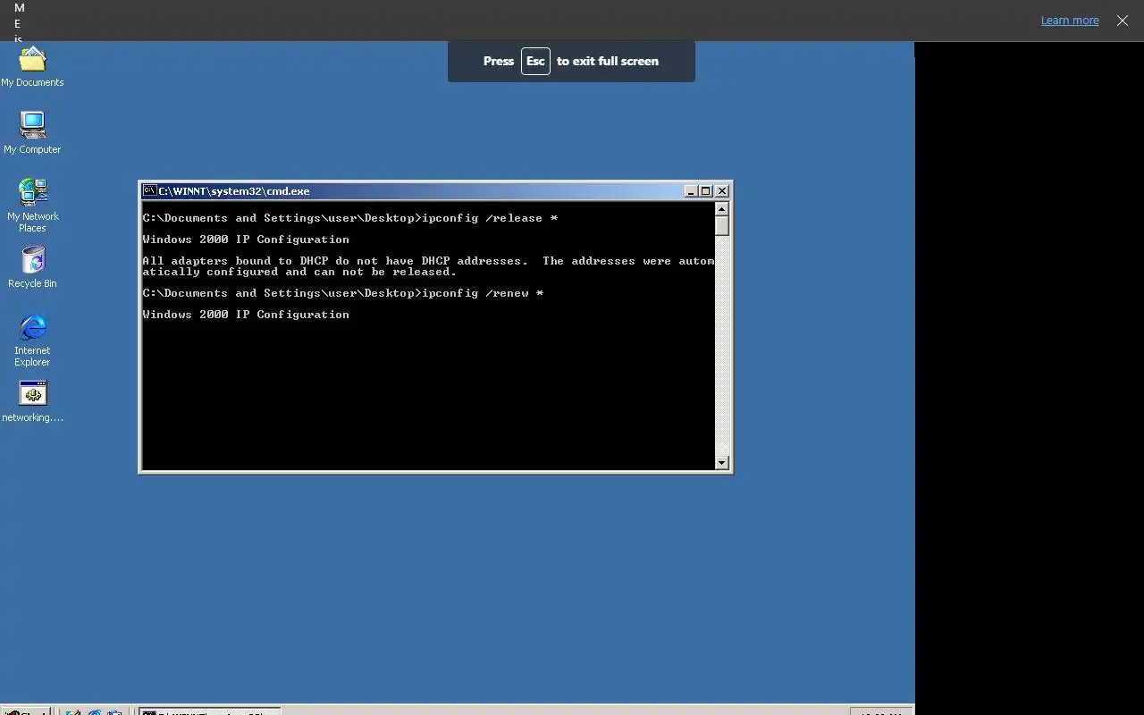Click the Esc key hint
This screenshot has height=715, width=1144.
[x=535, y=61]
